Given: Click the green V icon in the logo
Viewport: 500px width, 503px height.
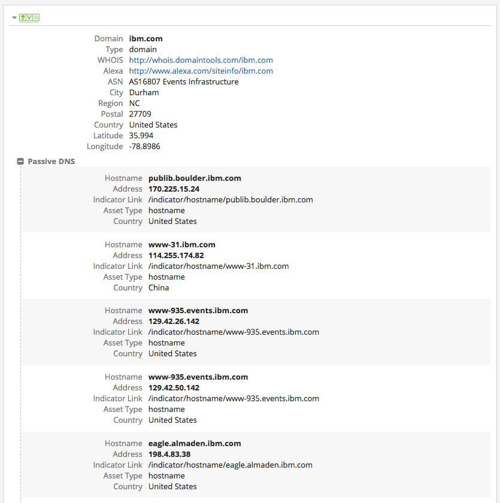Looking at the screenshot, I should (29, 18).
